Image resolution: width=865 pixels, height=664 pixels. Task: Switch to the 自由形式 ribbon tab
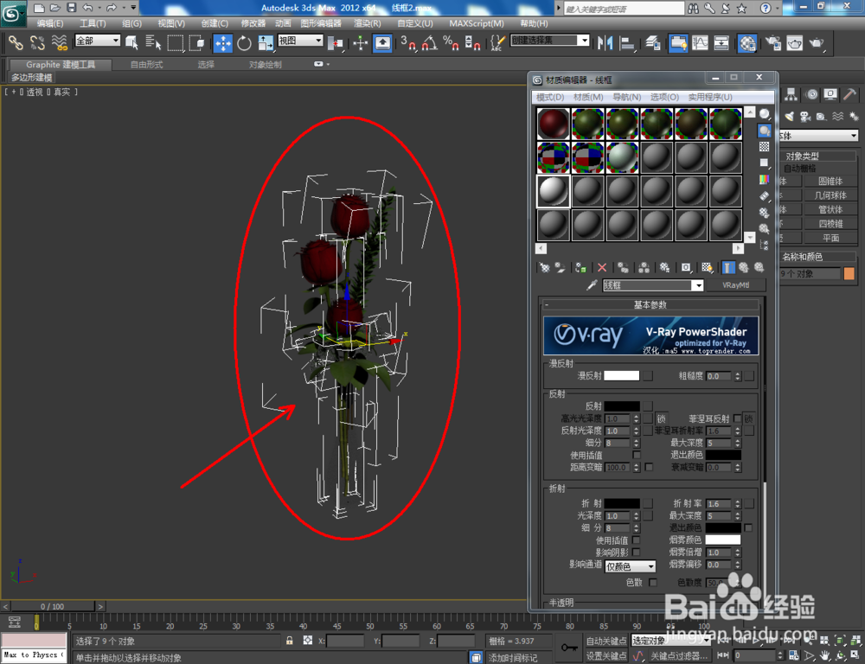tap(146, 65)
